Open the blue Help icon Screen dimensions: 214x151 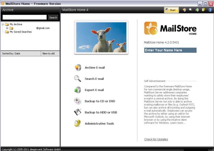point(210,10)
